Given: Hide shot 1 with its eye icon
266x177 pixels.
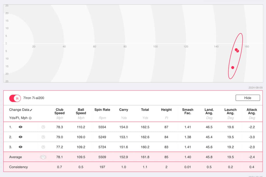Looking at the screenshot, I should [21, 127].
